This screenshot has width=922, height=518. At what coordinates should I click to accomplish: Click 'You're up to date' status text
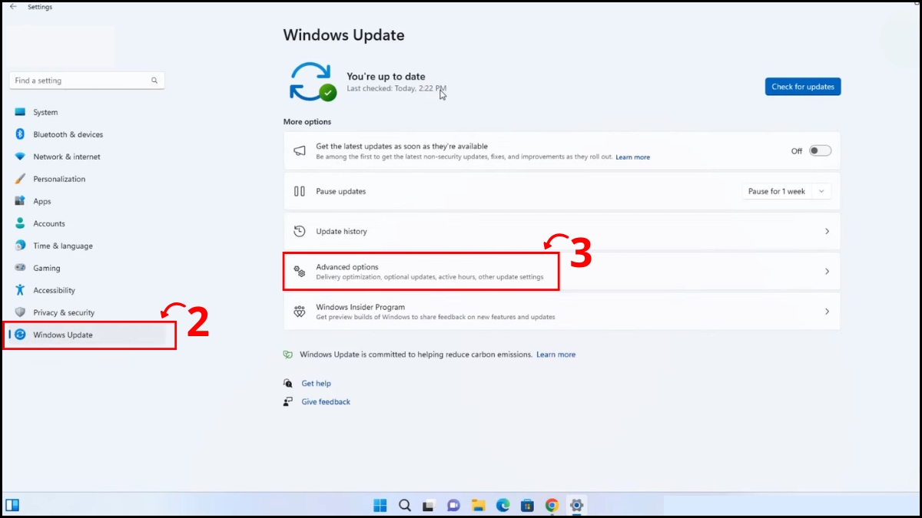[386, 77]
